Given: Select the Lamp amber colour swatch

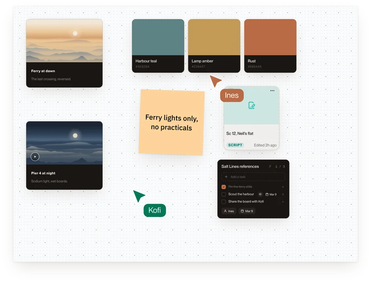Looking at the screenshot, I should 214,46.
